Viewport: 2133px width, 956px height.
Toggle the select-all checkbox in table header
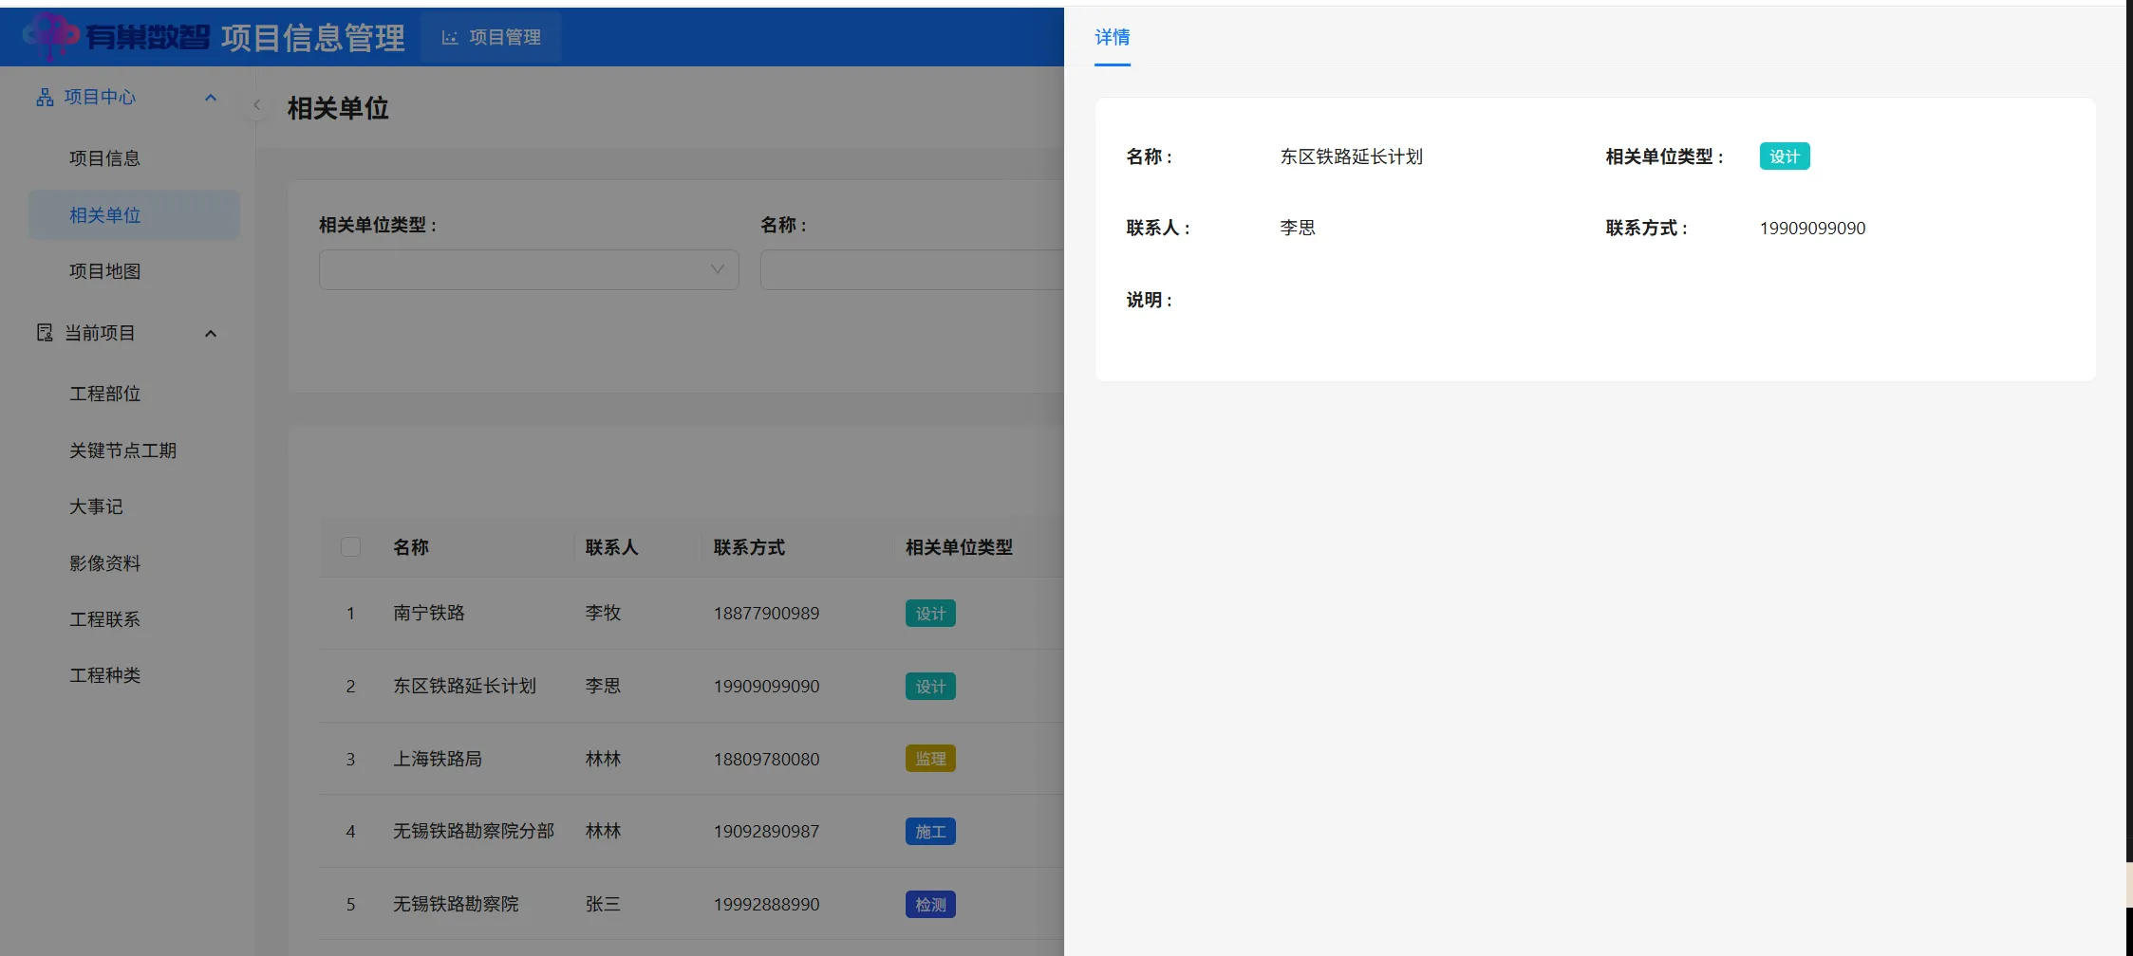coord(350,547)
